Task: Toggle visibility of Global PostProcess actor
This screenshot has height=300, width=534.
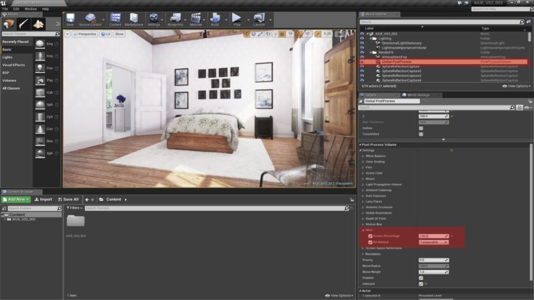Action: point(362,62)
